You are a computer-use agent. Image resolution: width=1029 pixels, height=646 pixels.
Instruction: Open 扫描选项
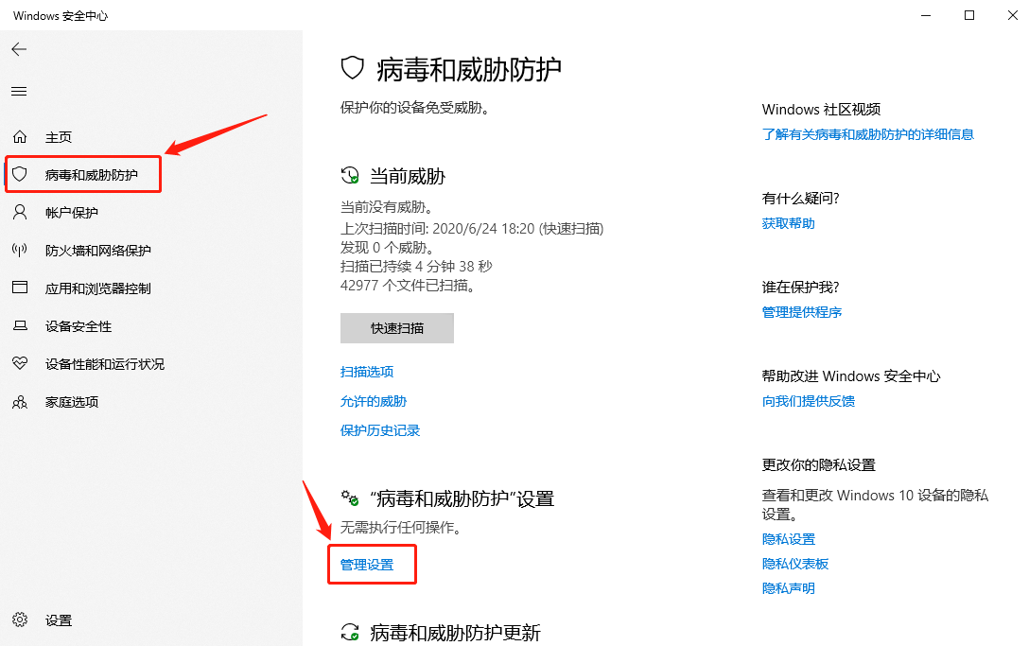tap(367, 371)
